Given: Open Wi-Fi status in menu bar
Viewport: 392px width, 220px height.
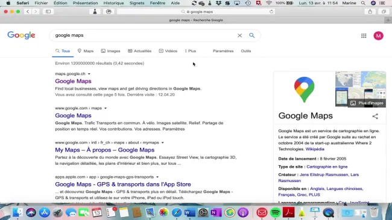Looking at the screenshot, I should [x=269, y=3].
